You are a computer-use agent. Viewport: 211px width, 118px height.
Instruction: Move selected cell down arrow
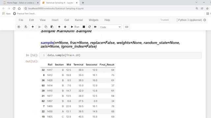[65, 27]
